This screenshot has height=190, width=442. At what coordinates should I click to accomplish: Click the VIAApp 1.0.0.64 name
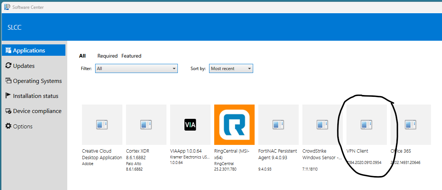coord(186,151)
